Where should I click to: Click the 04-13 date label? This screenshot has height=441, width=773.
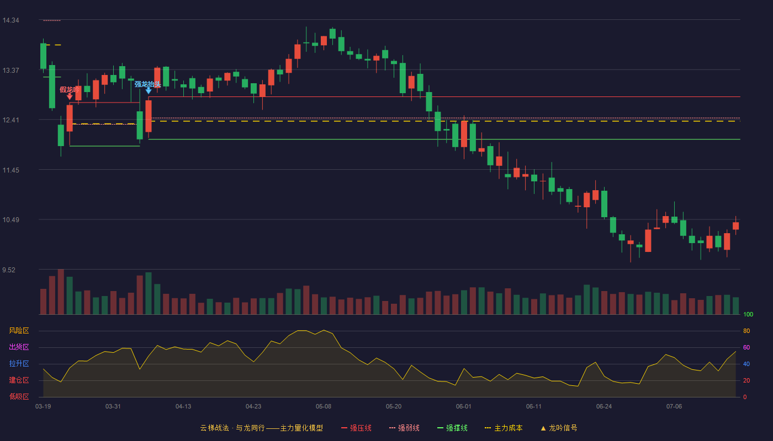[183, 406]
